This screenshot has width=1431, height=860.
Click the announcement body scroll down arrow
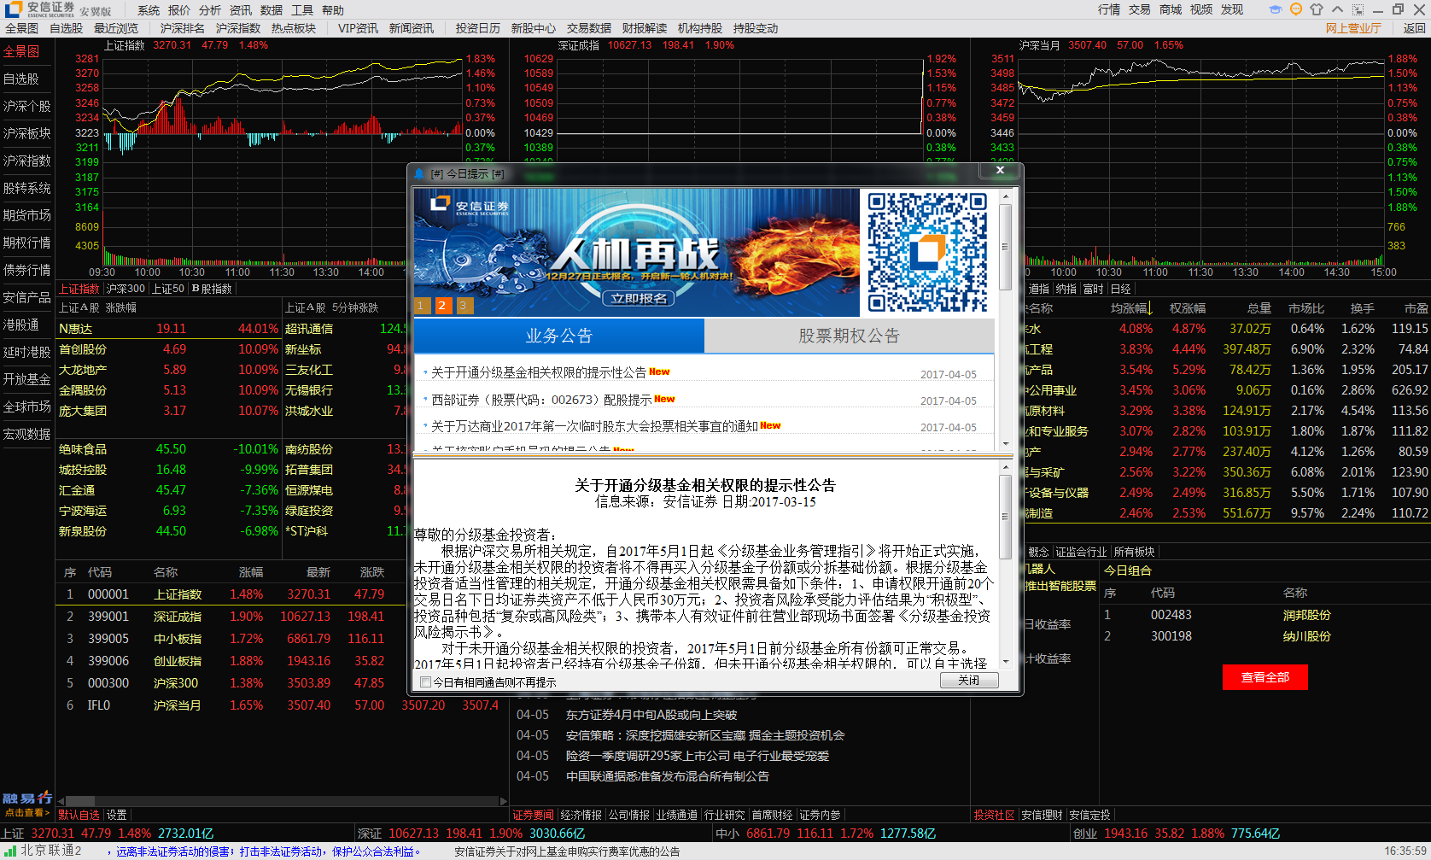click(x=1006, y=661)
